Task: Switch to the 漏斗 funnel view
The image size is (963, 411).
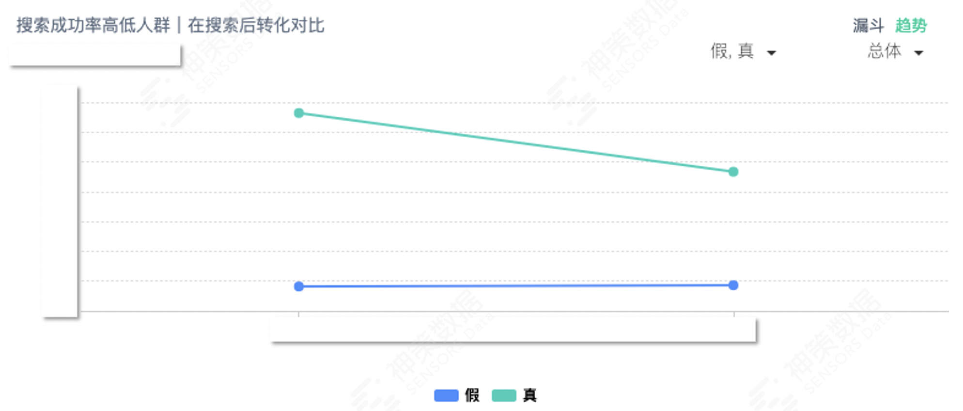Action: pyautogui.click(x=868, y=25)
